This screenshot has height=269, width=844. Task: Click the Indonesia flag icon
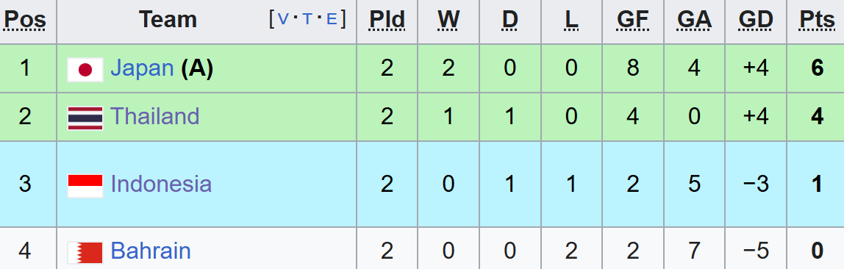click(x=85, y=186)
